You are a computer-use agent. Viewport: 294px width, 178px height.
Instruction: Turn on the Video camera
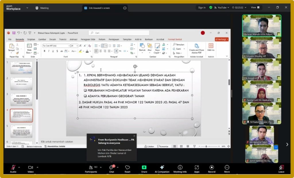(30, 168)
